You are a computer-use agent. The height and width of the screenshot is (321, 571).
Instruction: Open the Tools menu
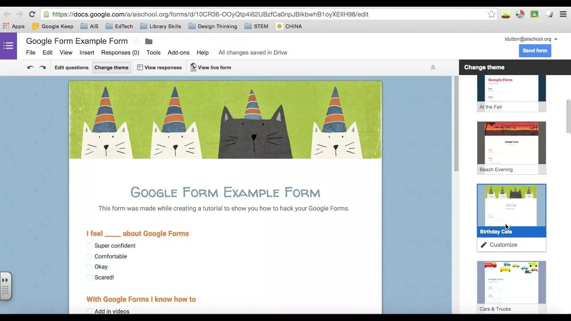pos(153,53)
